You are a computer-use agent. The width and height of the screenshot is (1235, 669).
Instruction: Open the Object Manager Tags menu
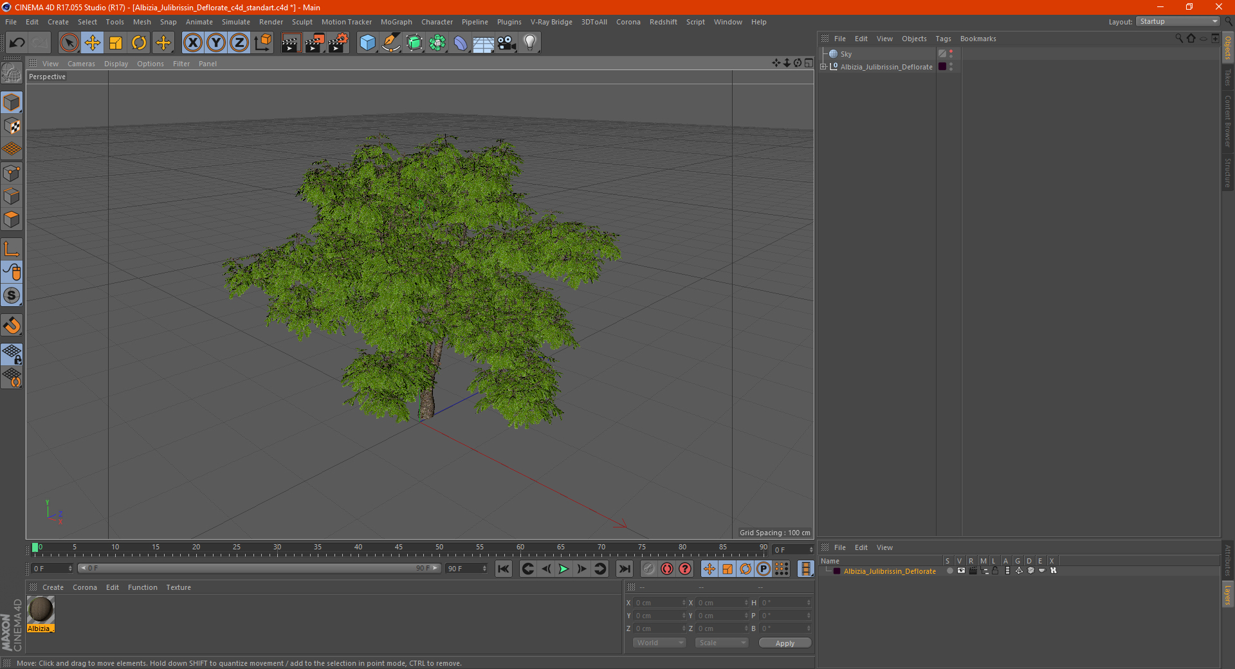coord(943,39)
